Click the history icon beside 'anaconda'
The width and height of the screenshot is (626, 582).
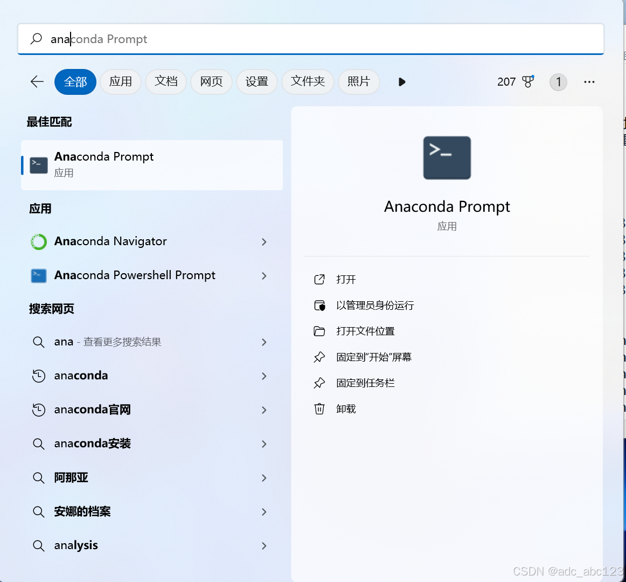pos(38,376)
